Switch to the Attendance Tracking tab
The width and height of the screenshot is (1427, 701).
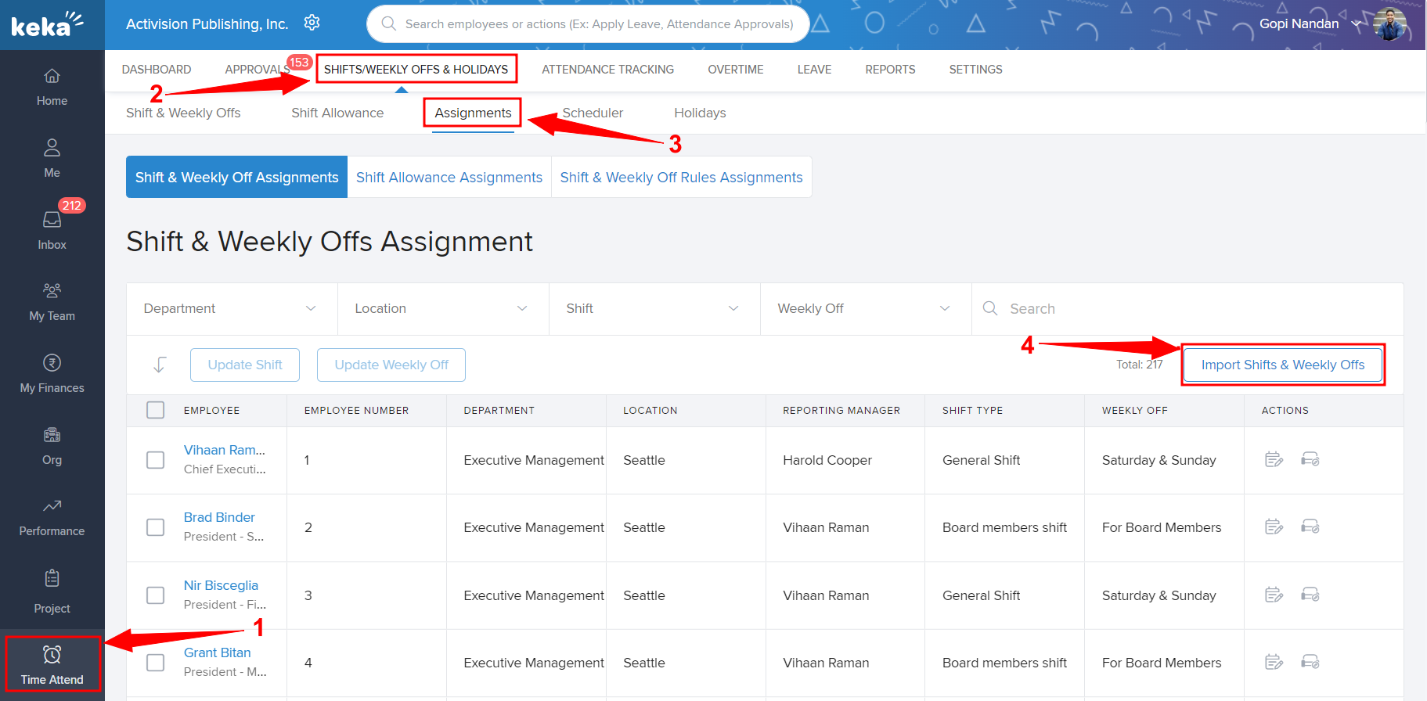[607, 70]
